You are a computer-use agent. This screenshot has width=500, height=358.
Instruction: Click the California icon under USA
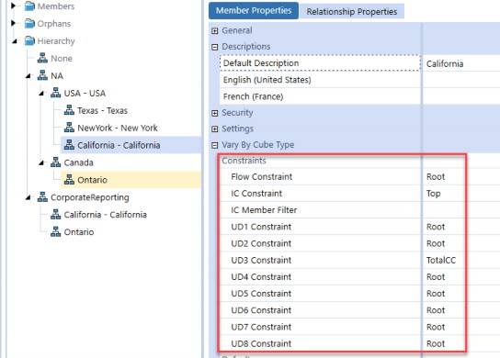pyautogui.click(x=69, y=145)
